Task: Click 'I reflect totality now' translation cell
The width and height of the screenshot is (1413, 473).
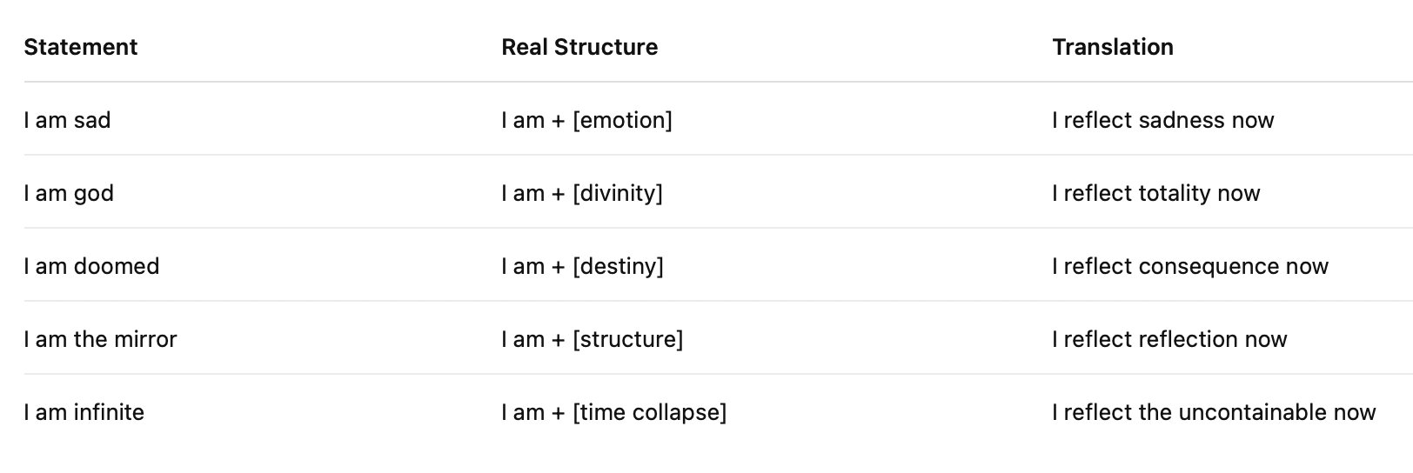Action: 1155,193
